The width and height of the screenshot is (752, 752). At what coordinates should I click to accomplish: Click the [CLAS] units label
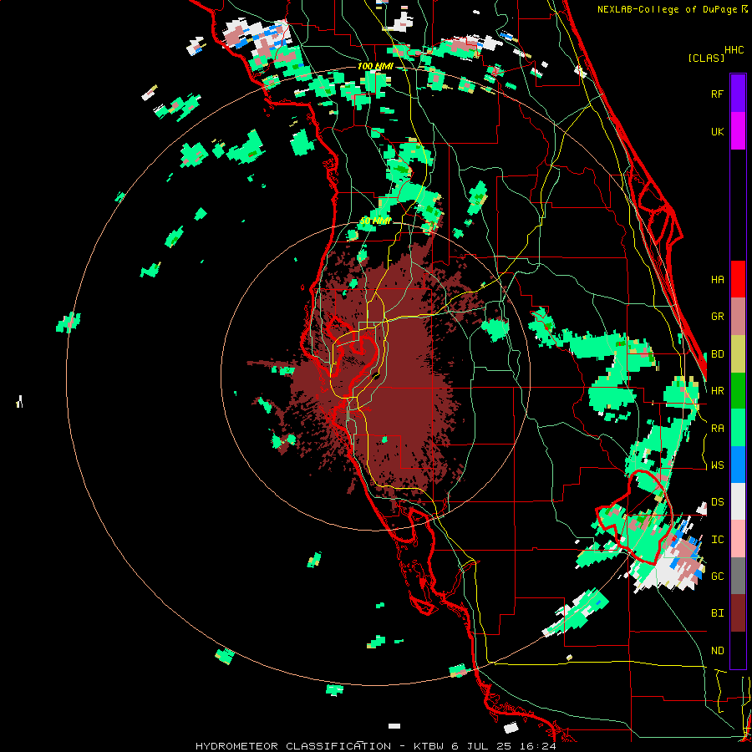[x=706, y=58]
